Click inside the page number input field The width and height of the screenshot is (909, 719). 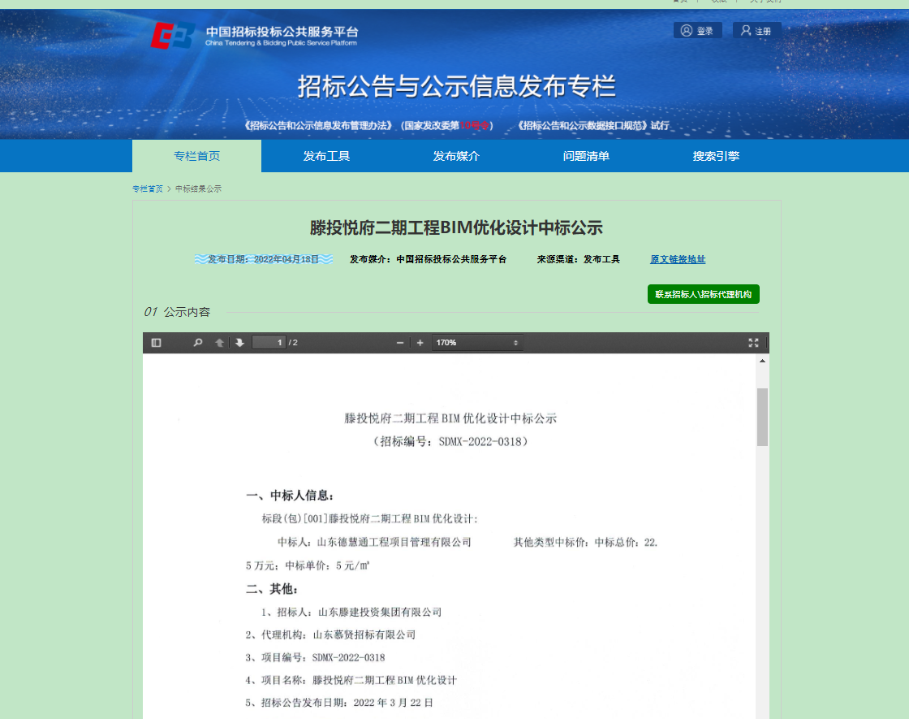pos(268,342)
